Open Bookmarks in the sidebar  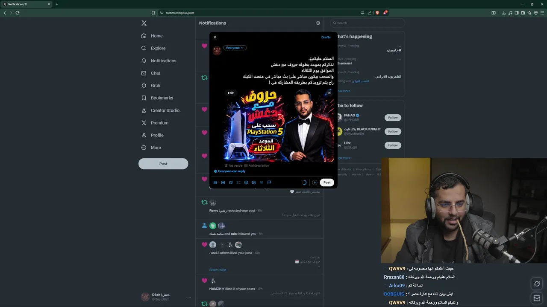(x=157, y=98)
